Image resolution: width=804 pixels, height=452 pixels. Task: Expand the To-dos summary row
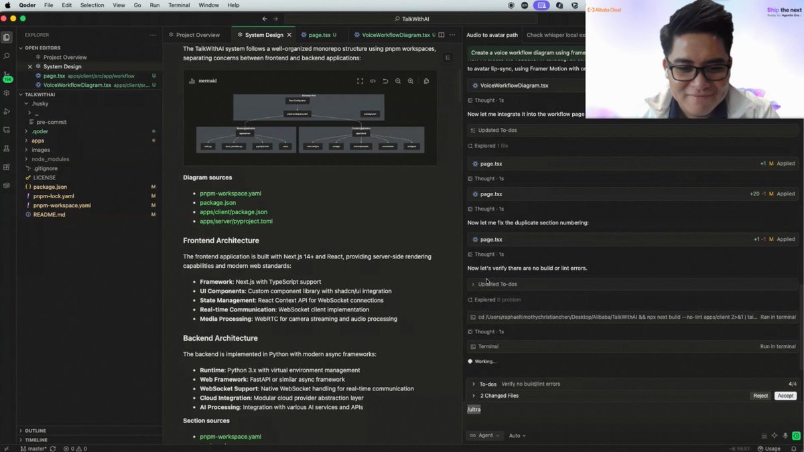point(632,384)
